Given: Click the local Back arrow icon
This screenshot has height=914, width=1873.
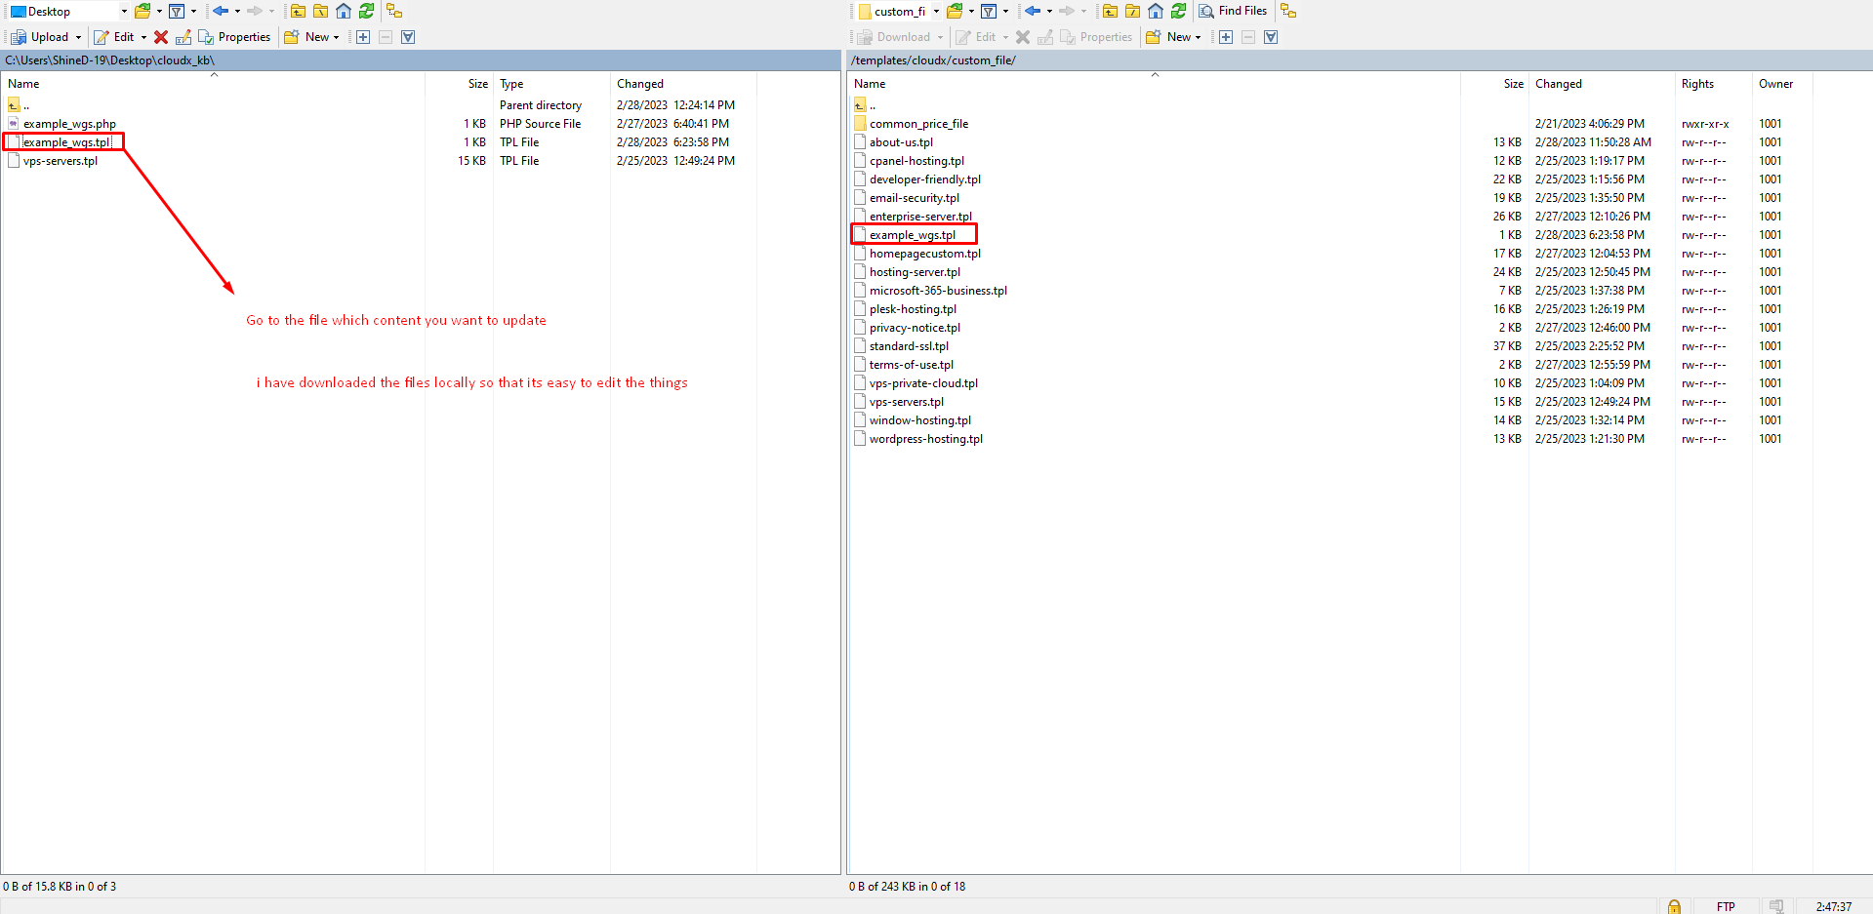Looking at the screenshot, I should (x=221, y=11).
